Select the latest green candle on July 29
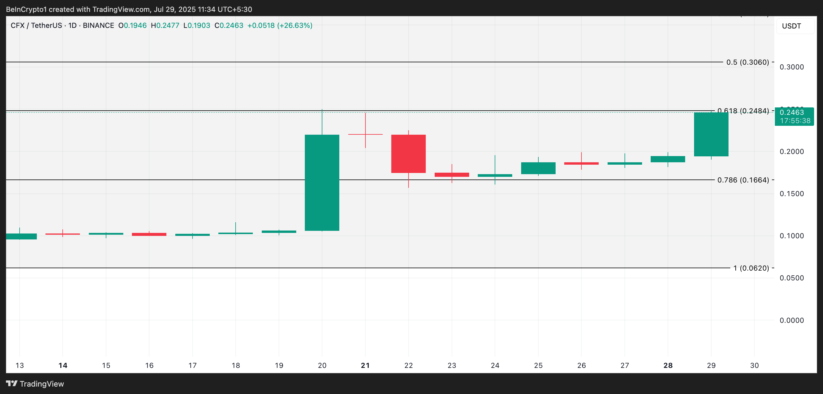823x394 pixels. (x=711, y=134)
